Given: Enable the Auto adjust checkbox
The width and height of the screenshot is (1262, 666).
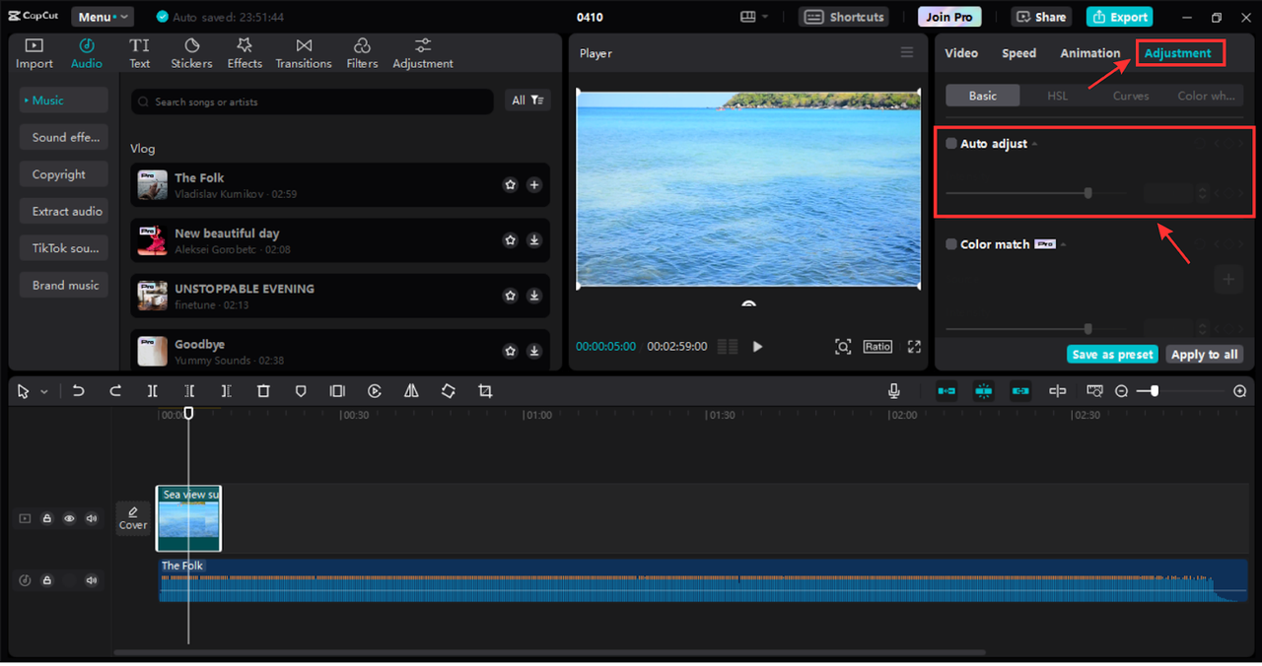Looking at the screenshot, I should [951, 144].
